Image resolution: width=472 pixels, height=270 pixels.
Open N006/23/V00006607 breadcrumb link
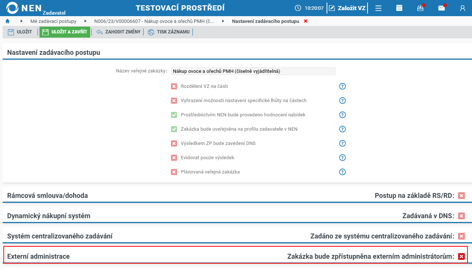[154, 21]
